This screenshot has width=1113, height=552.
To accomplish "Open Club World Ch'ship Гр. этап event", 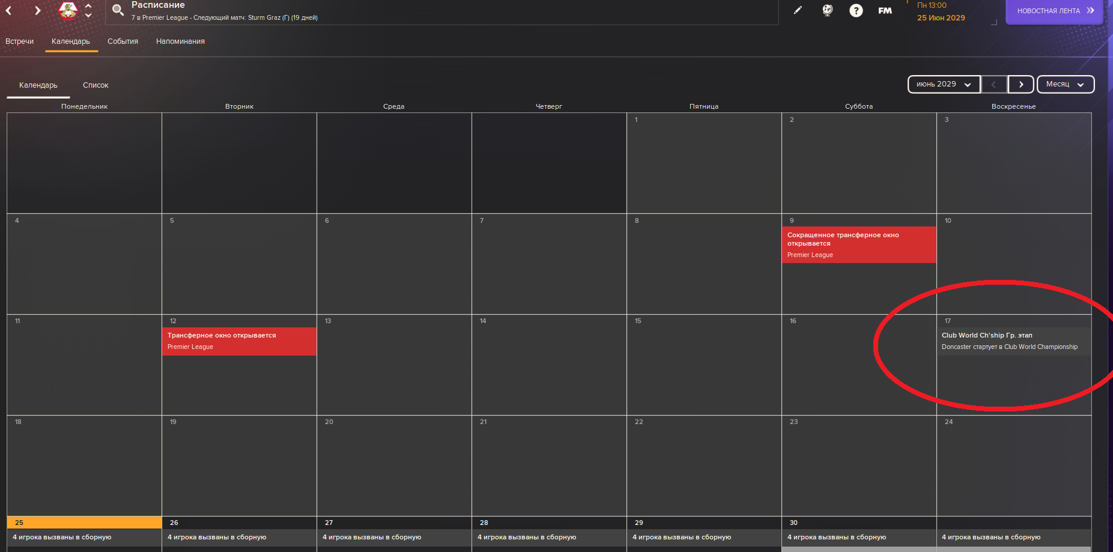I will point(987,336).
